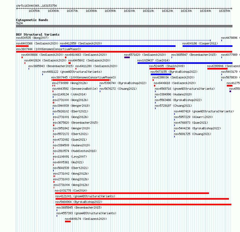Click esv3685847 (Besenbacher2015) label
This screenshot has height=232, width=240.
[x=194, y=55]
